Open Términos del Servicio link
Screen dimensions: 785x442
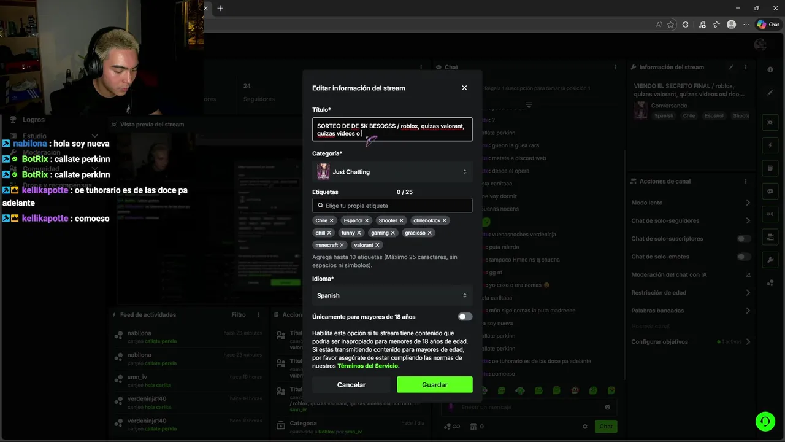[x=367, y=366]
